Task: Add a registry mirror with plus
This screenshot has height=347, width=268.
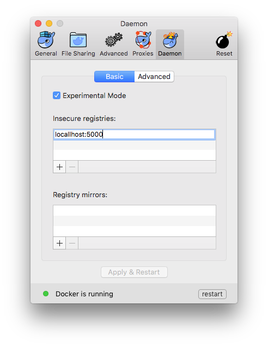Action: tap(59, 243)
